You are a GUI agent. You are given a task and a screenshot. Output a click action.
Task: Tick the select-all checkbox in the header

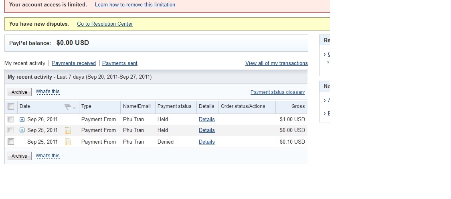click(x=11, y=106)
